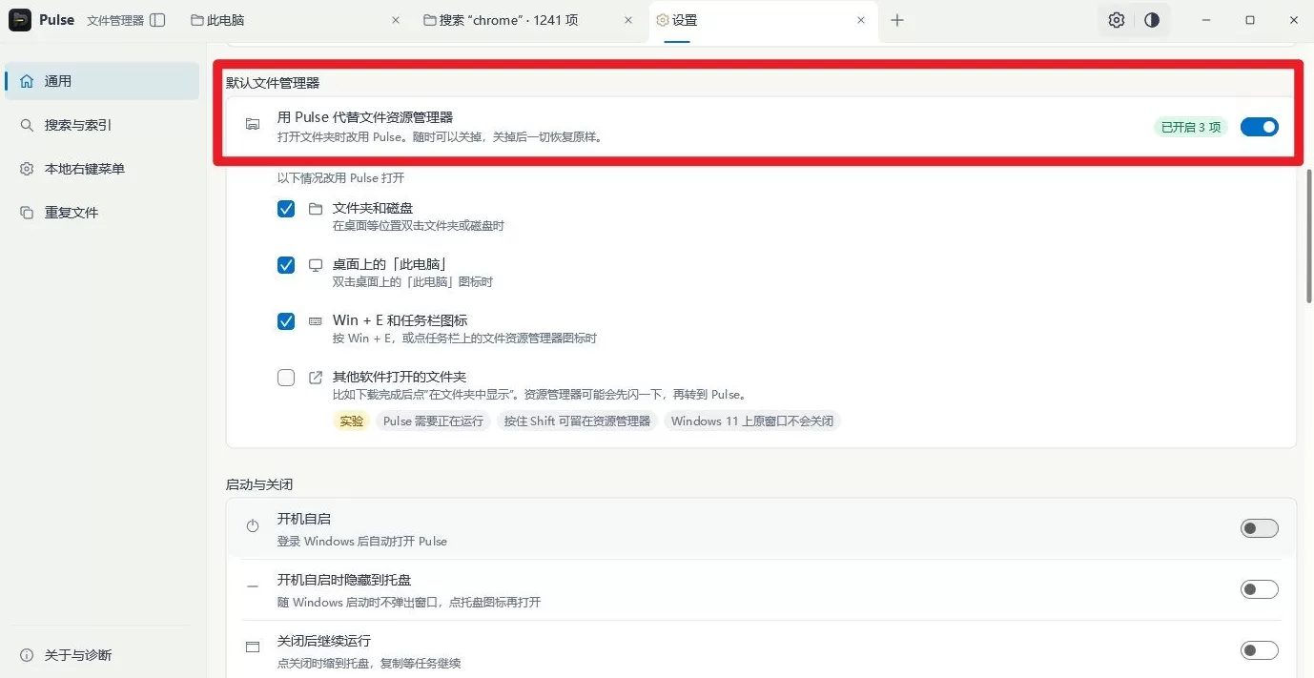Close the 此电脑 tab
1314x678 pixels.
396,20
